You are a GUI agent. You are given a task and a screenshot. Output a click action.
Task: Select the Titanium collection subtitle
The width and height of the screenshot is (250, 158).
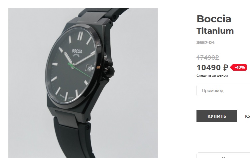coord(215,31)
